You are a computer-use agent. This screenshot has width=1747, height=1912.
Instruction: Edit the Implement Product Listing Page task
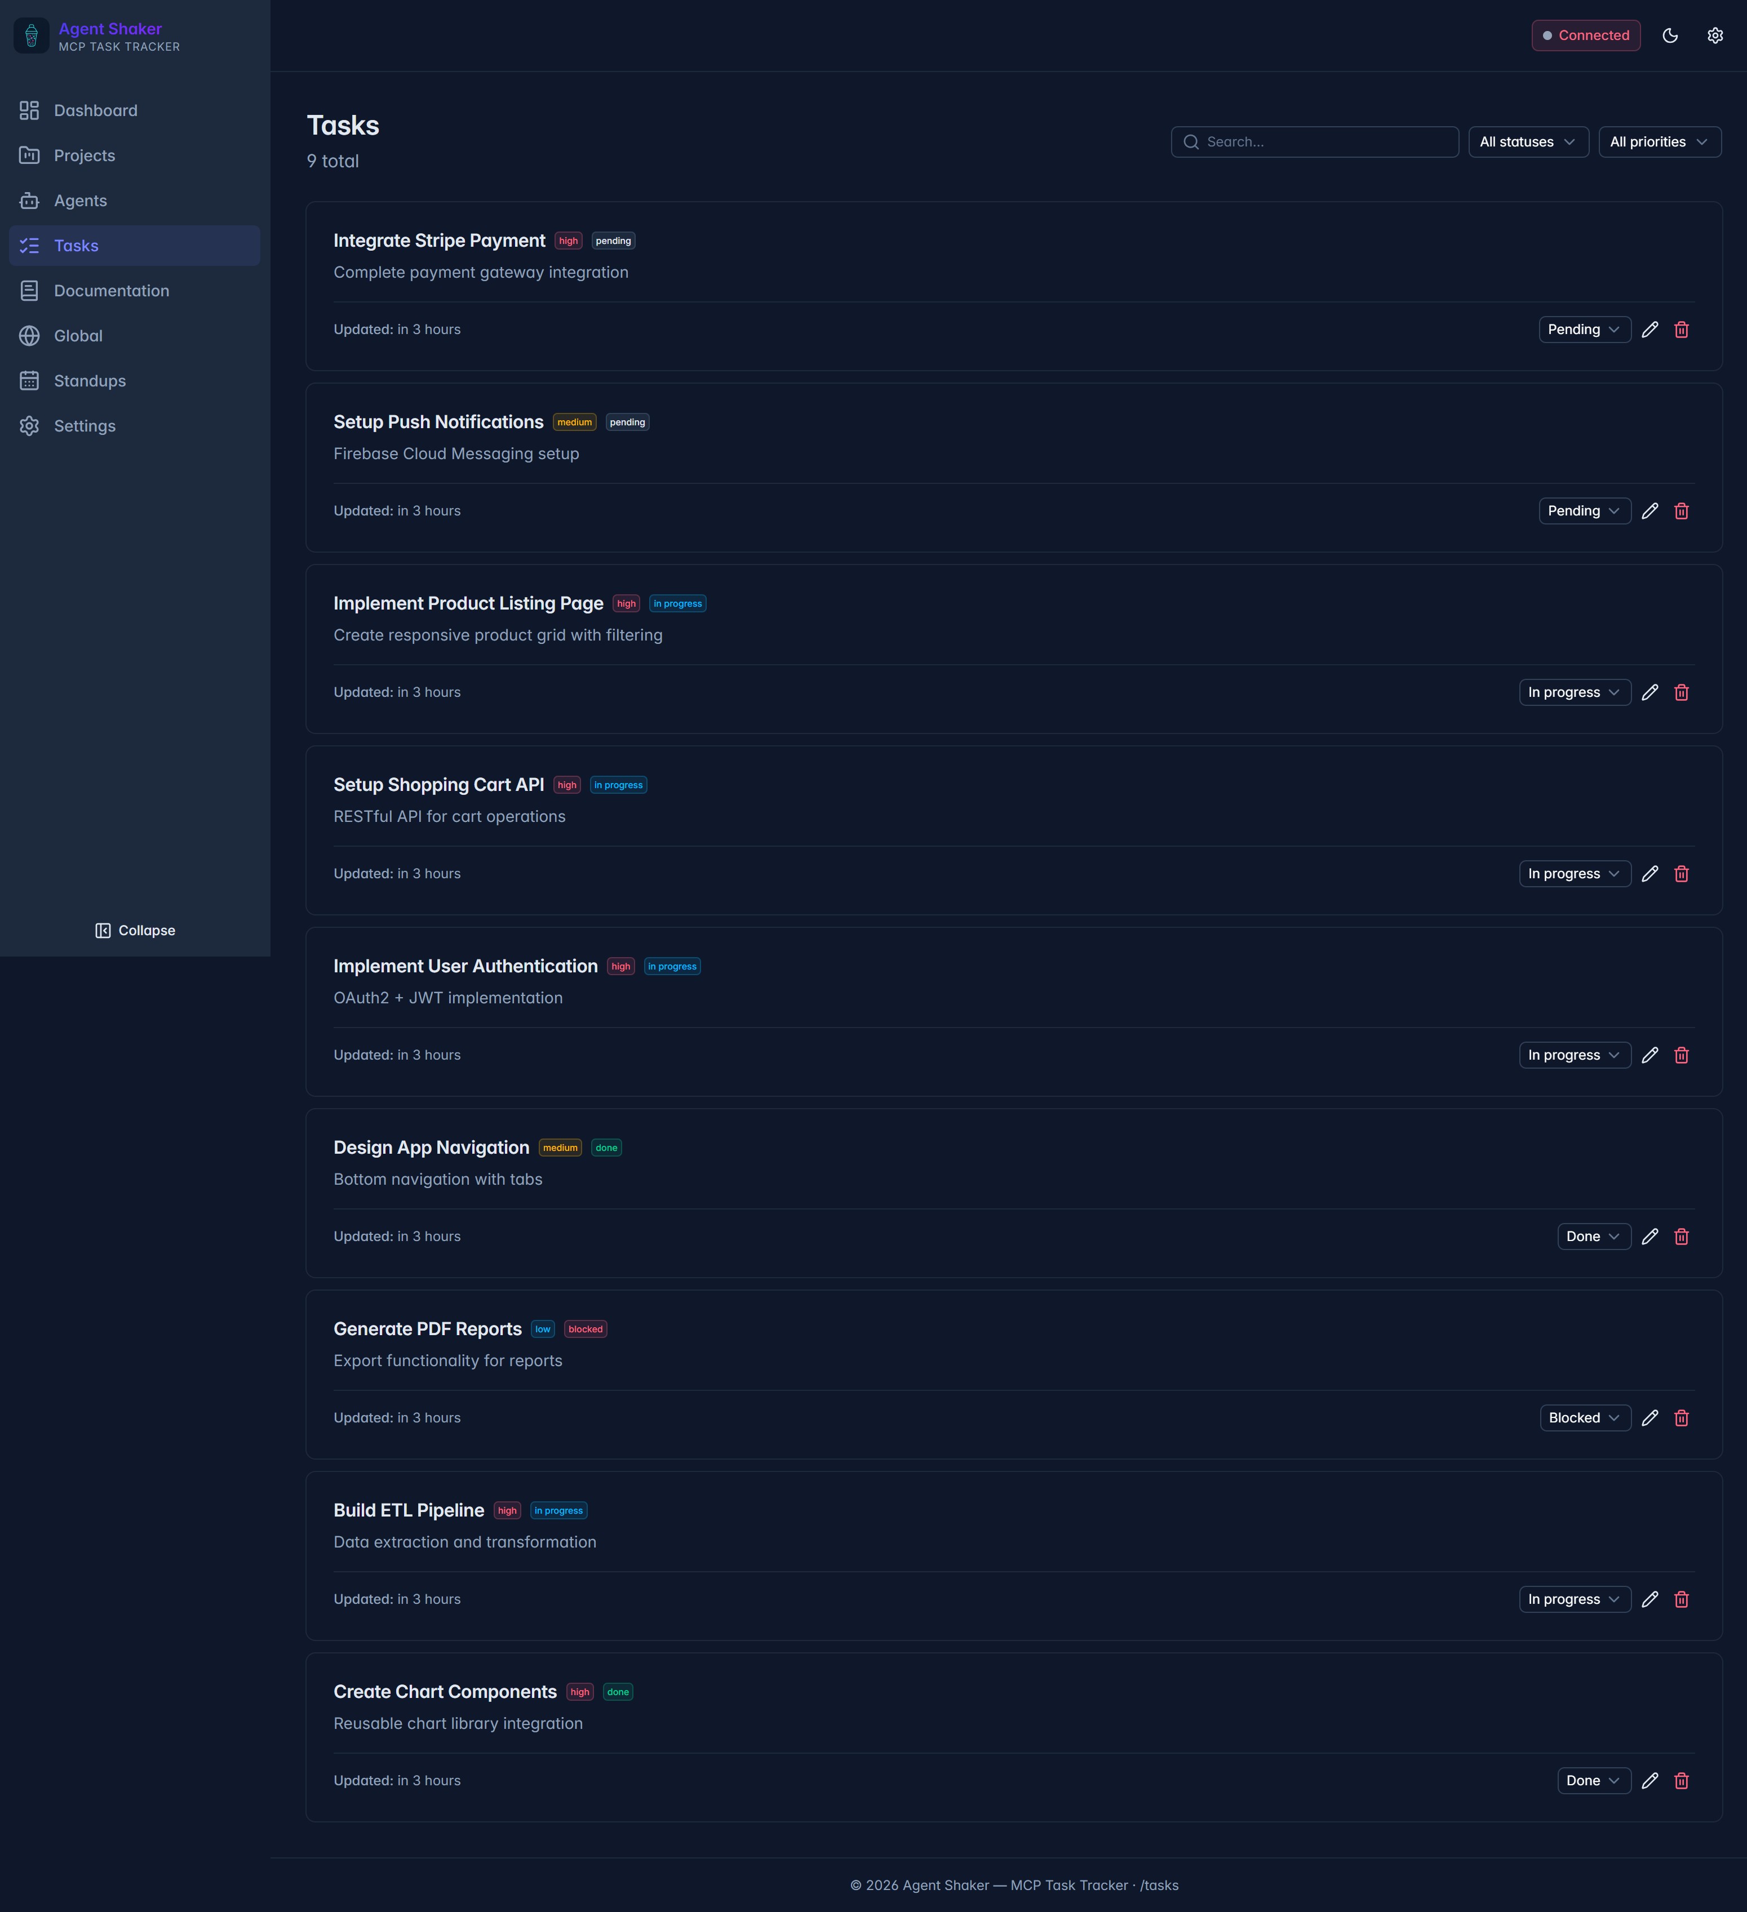[1650, 692]
